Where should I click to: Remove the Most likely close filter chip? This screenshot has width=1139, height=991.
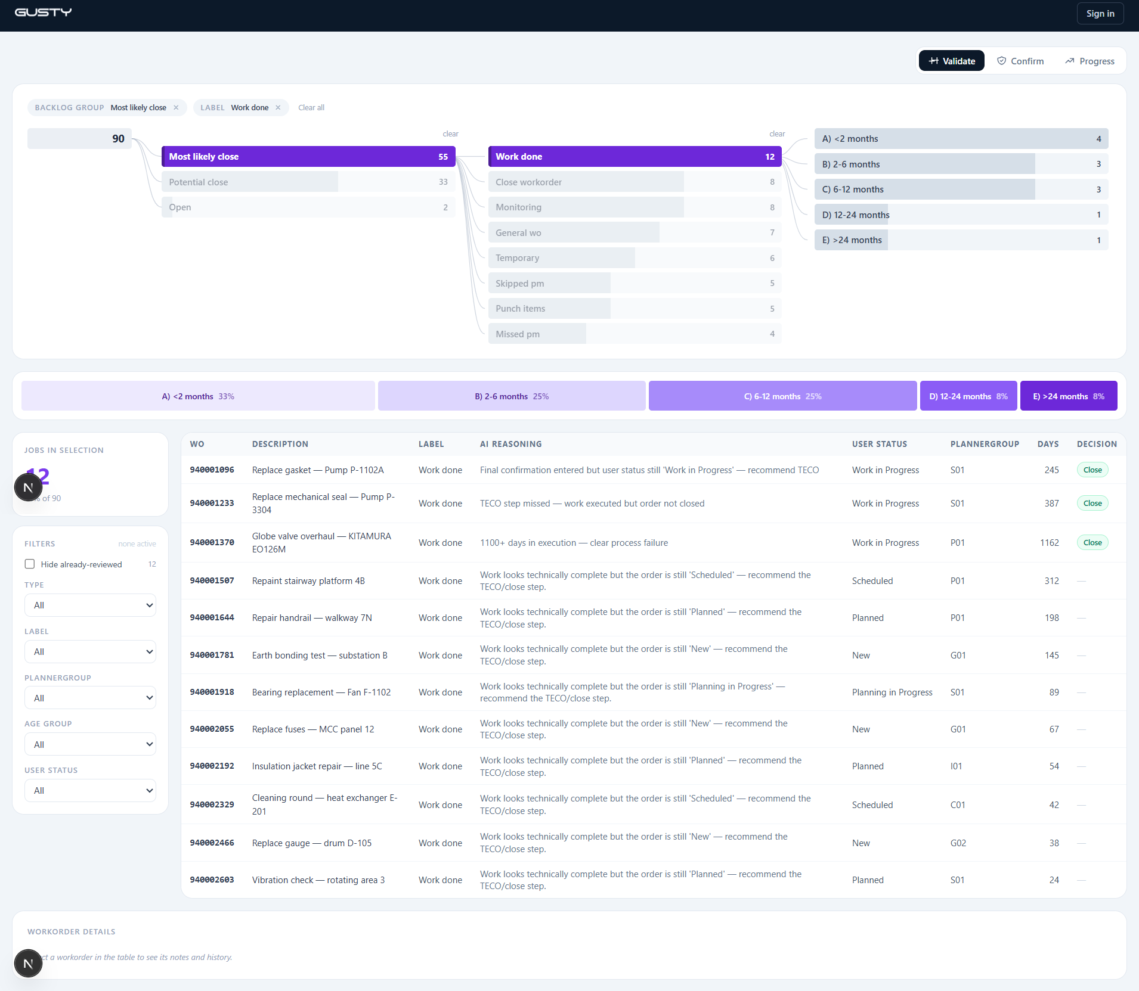pos(176,108)
